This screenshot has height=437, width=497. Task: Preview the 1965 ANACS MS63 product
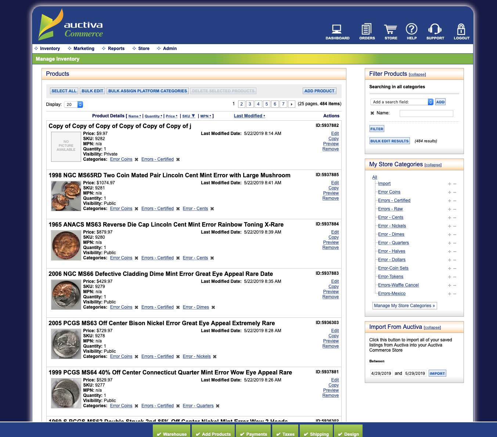coord(331,242)
